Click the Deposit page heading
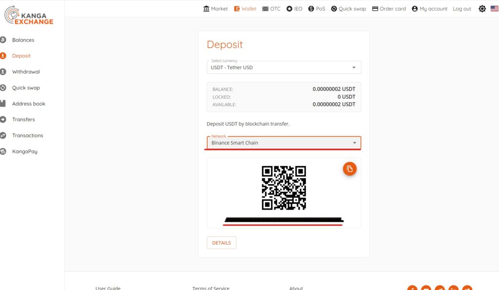This screenshot has width=499, height=290. 225,44
